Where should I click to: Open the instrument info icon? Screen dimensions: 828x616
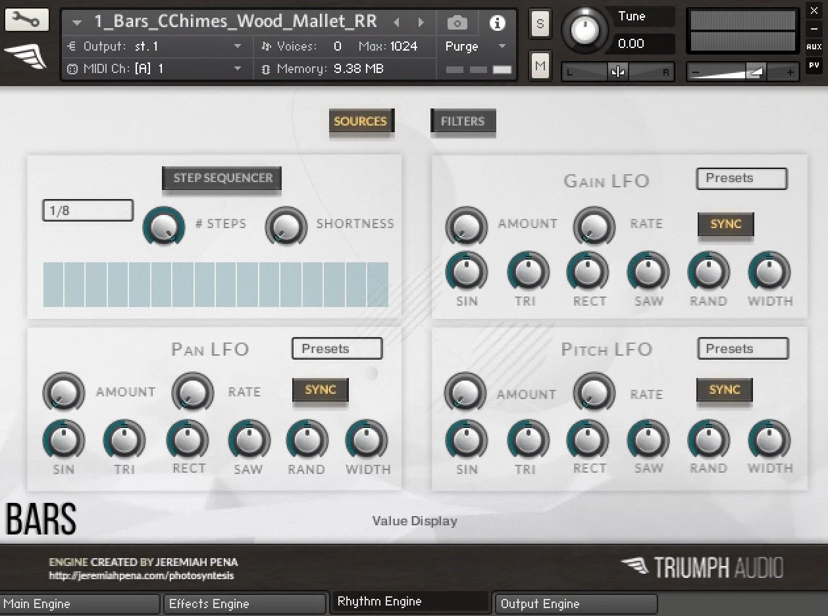[x=497, y=23]
